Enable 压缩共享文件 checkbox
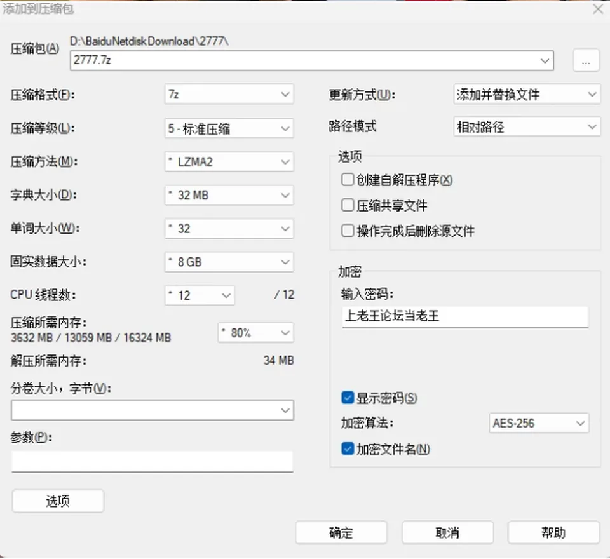This screenshot has width=610, height=559. tap(347, 205)
